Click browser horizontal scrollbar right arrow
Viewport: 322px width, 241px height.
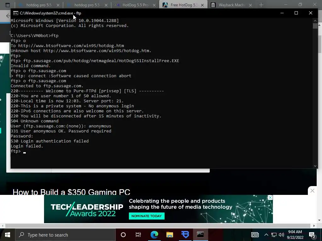tap(314, 226)
